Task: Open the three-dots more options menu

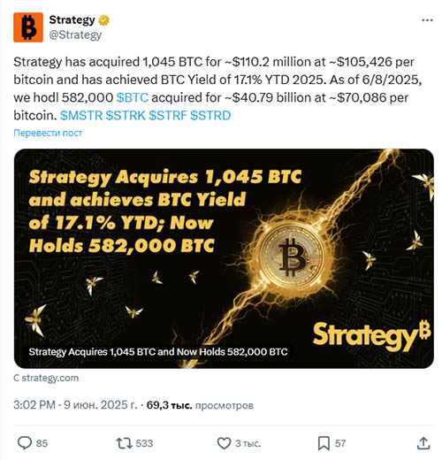Action: pyautogui.click(x=427, y=20)
